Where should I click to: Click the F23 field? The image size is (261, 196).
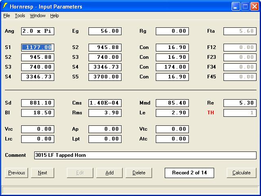pyautogui.click(x=240, y=57)
